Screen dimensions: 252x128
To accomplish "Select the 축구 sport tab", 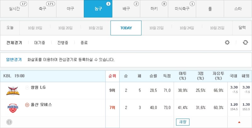I will tap(42, 9).
